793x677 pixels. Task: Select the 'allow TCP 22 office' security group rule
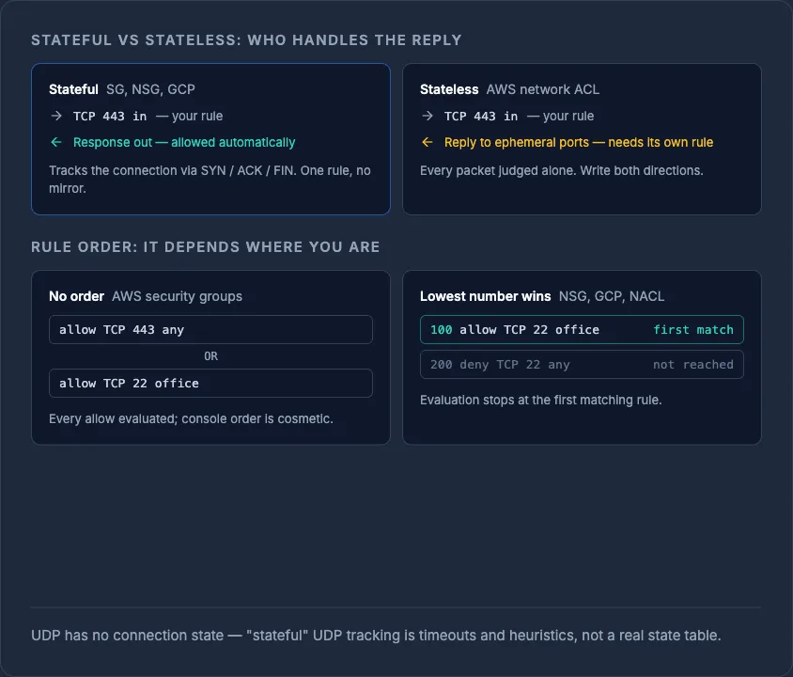[x=210, y=383]
